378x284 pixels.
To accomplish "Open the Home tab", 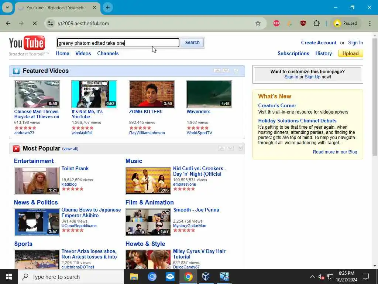I will click(62, 53).
